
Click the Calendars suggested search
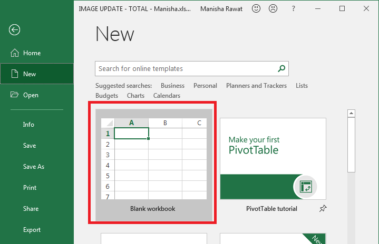(x=167, y=96)
